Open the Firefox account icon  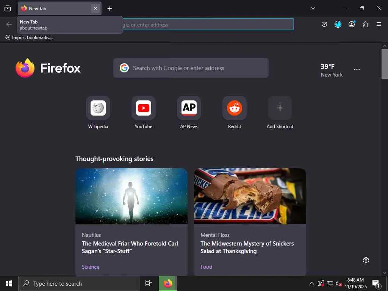352,24
